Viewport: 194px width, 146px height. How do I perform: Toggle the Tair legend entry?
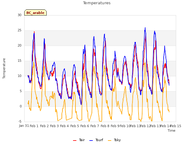click(79, 140)
